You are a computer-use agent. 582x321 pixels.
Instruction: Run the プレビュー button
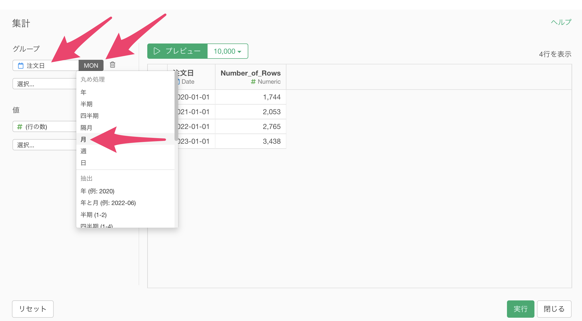coord(178,51)
